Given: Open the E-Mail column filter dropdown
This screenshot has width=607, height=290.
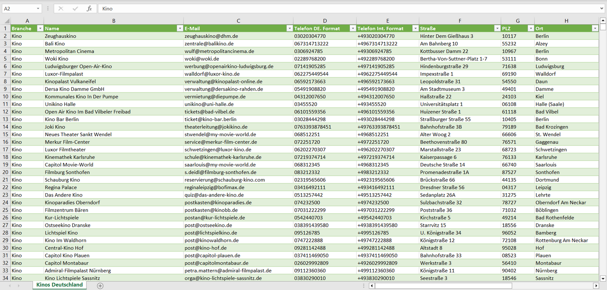Looking at the screenshot, I should [289, 28].
